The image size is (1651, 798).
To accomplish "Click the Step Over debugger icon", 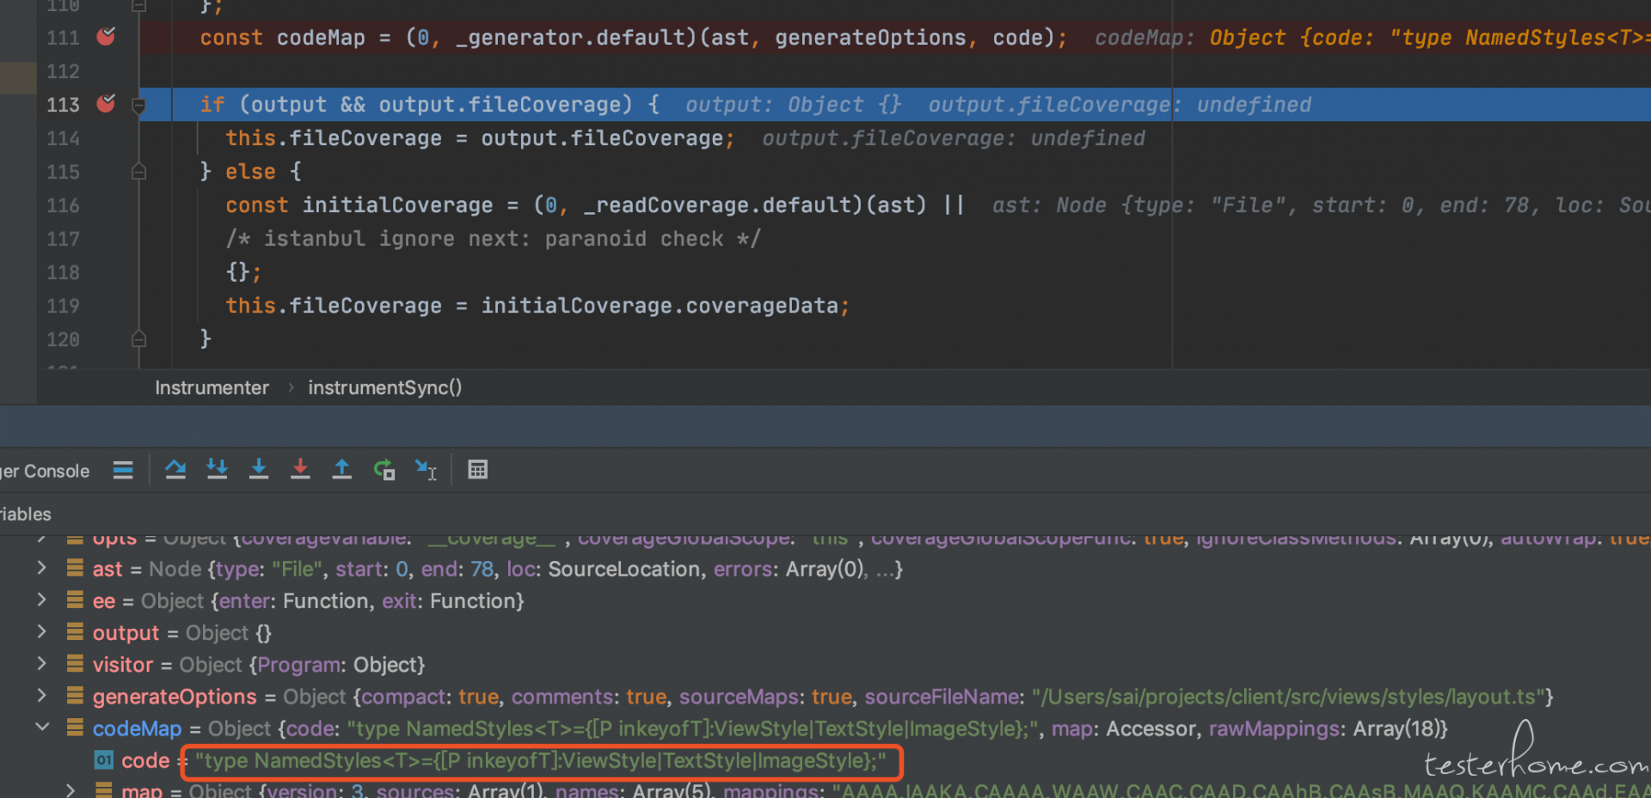I will 175,470.
